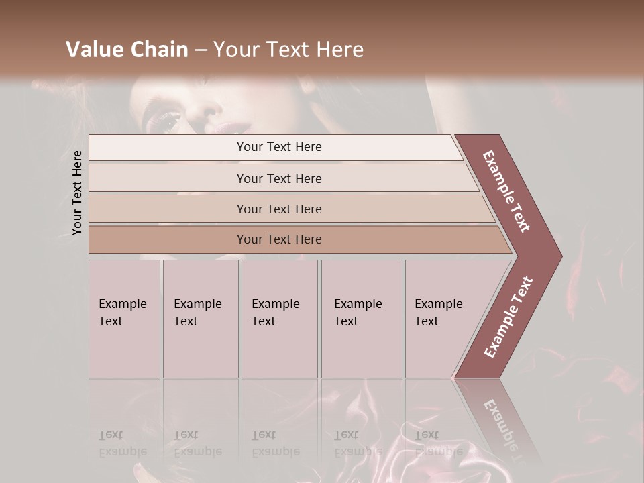Screen dimensions: 644x483
Task: Click reflected text beneath the fifth box
Action: click(437, 444)
